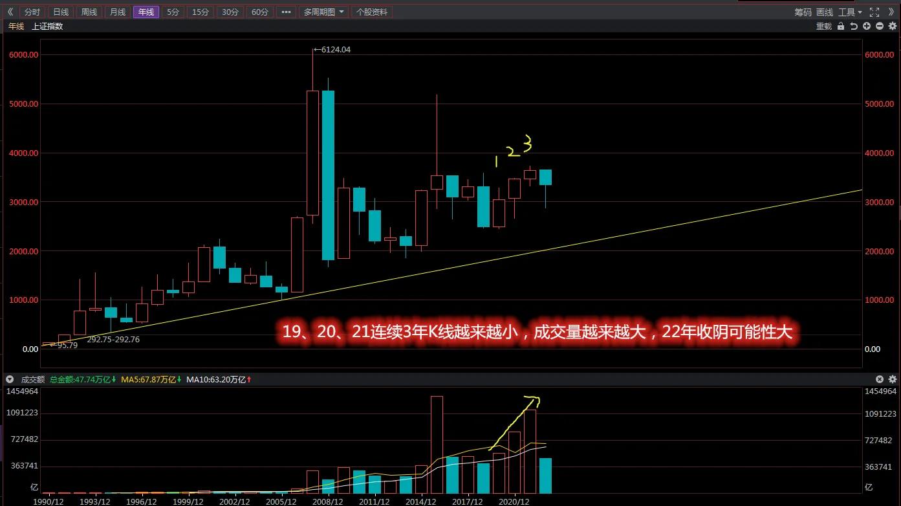Open 个股资料 stock info page
Screen dimensions: 901x506
(373, 12)
